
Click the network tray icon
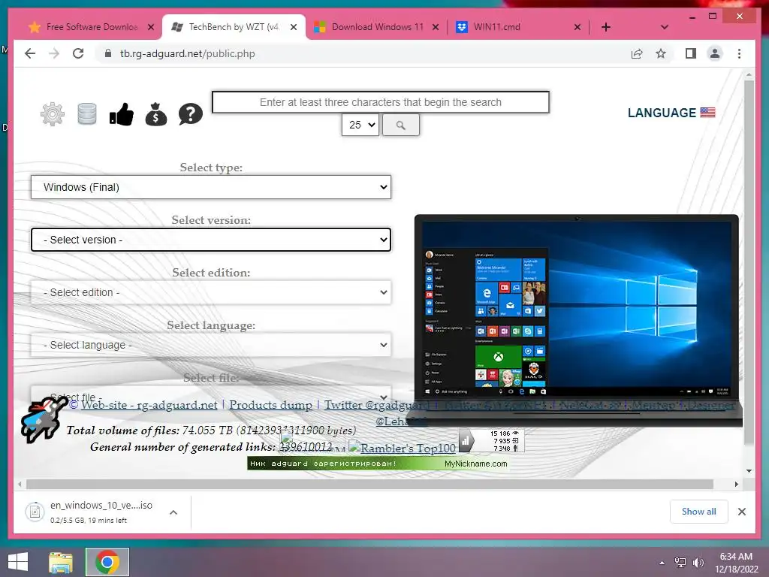coord(680,562)
